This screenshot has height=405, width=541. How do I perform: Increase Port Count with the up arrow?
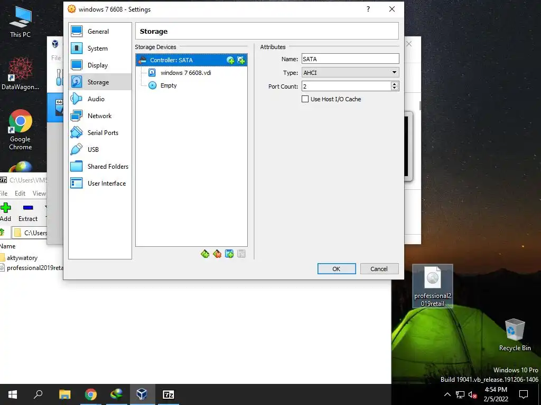pos(395,84)
